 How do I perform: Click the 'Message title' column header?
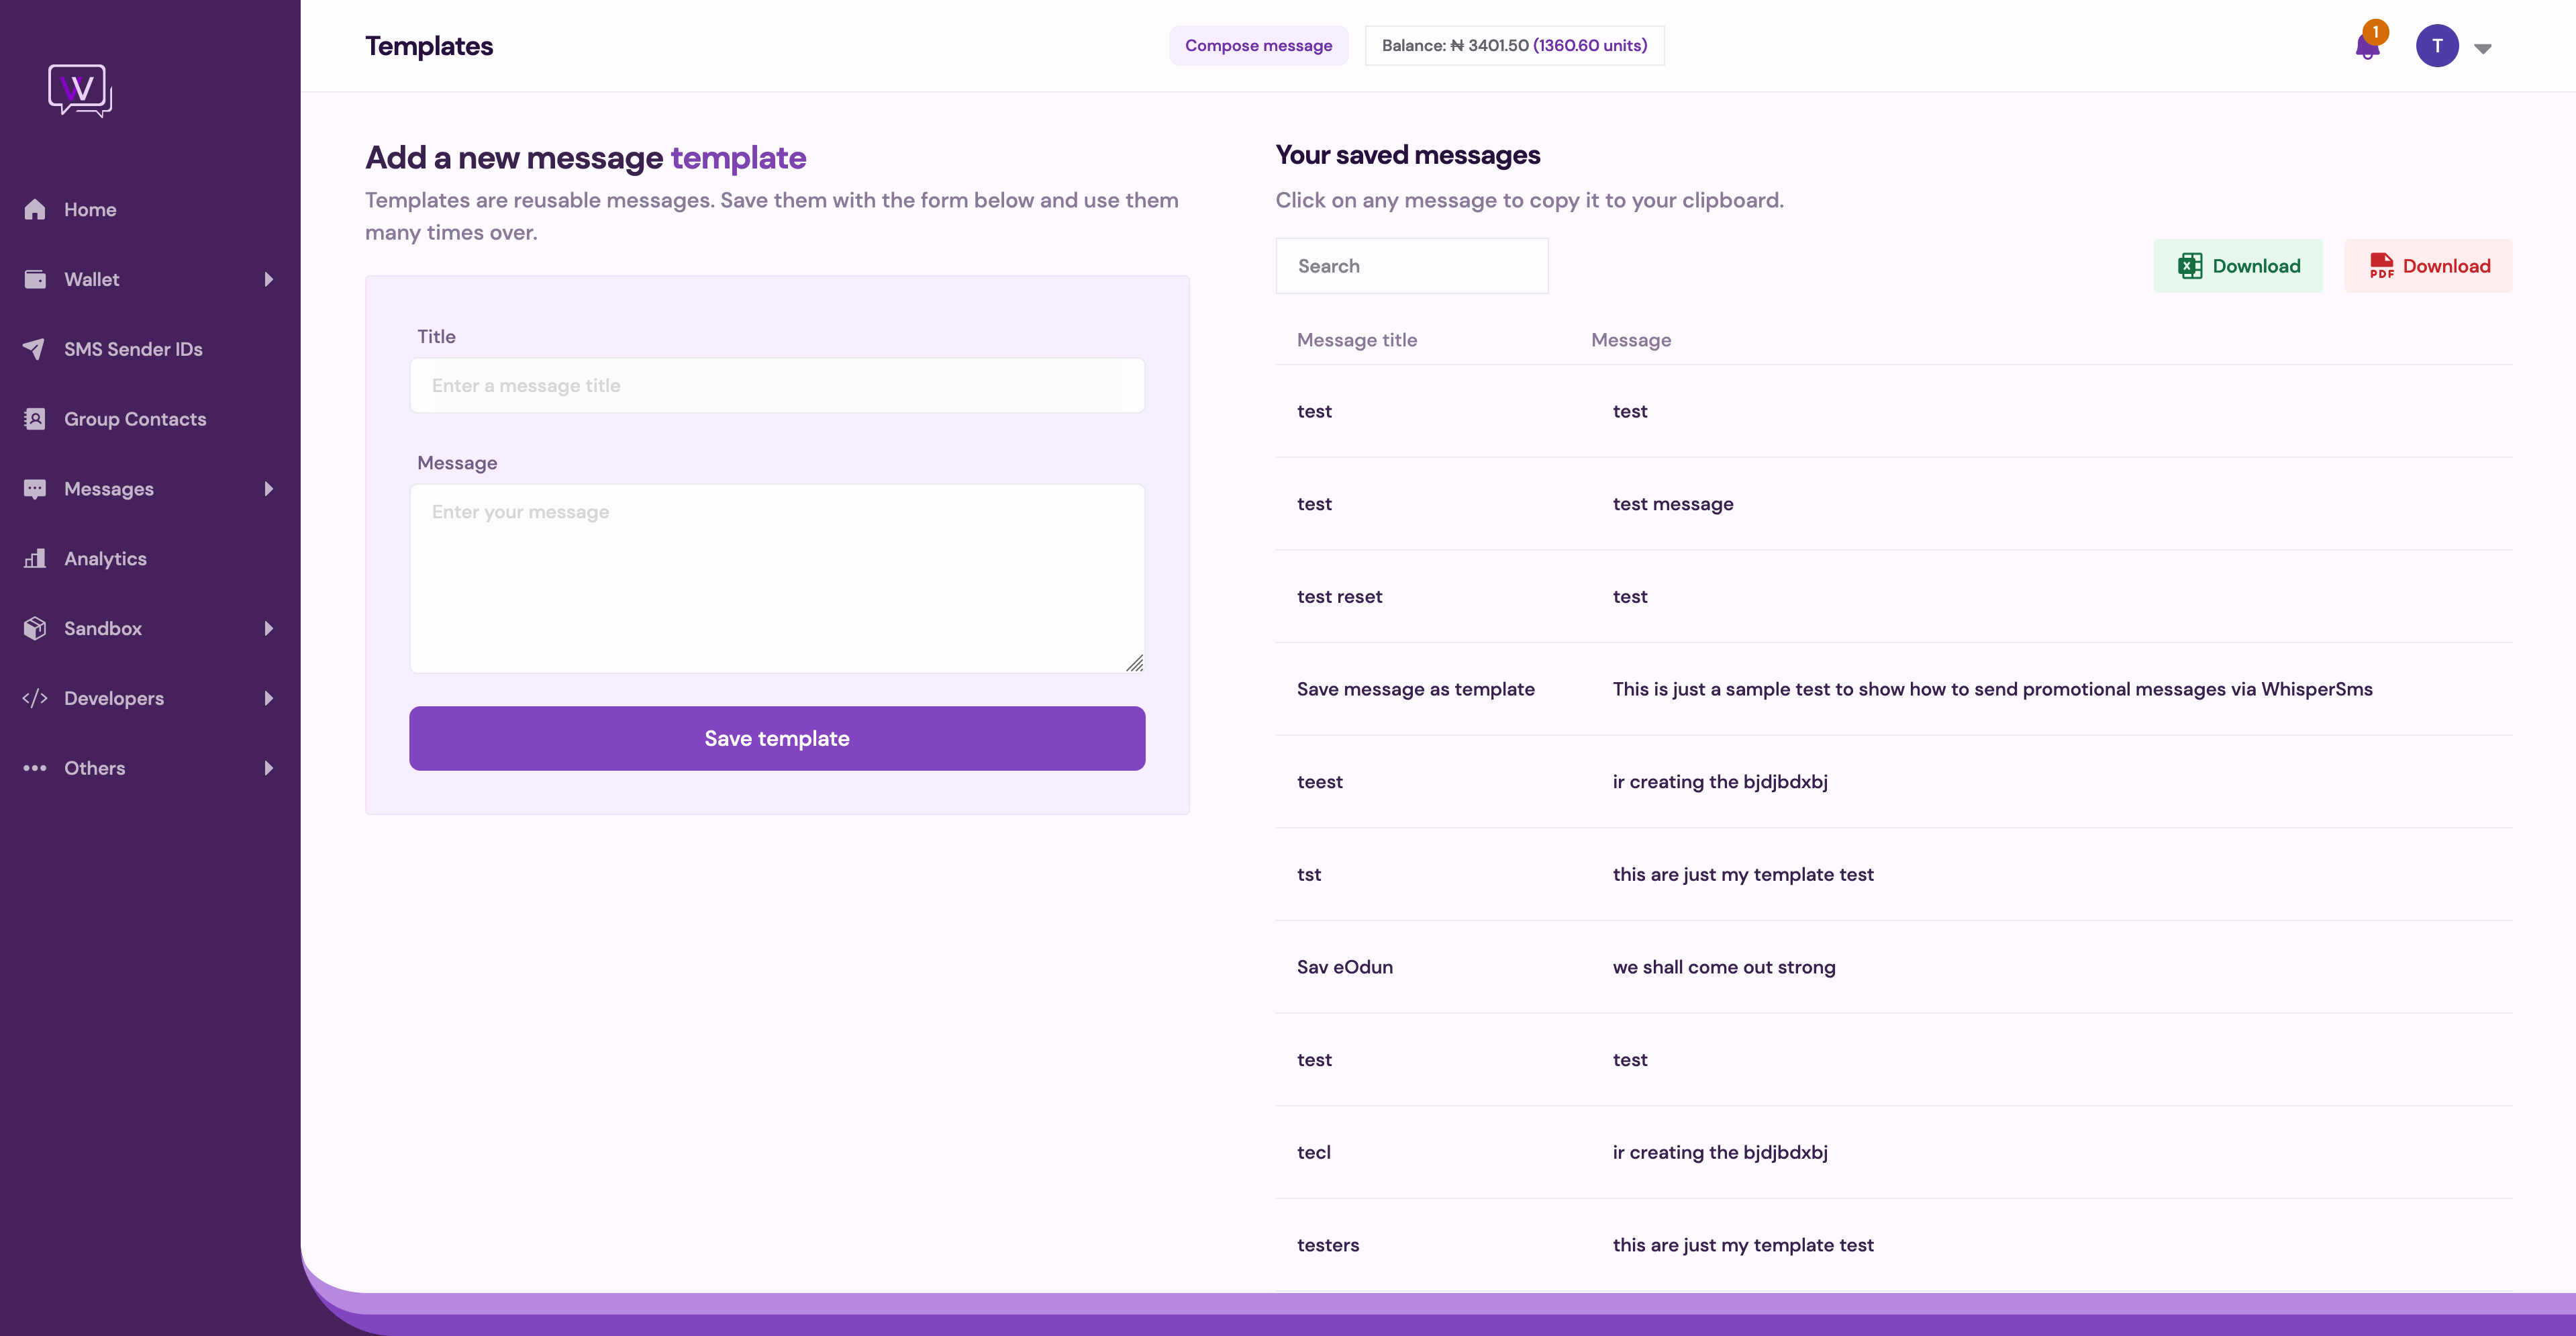(1356, 340)
